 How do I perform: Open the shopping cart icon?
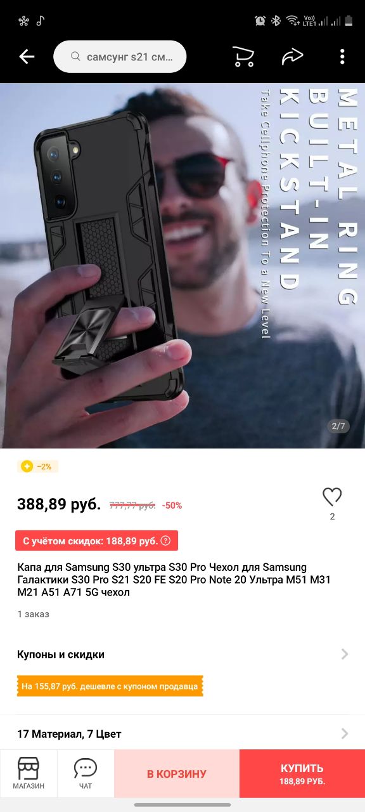(243, 56)
